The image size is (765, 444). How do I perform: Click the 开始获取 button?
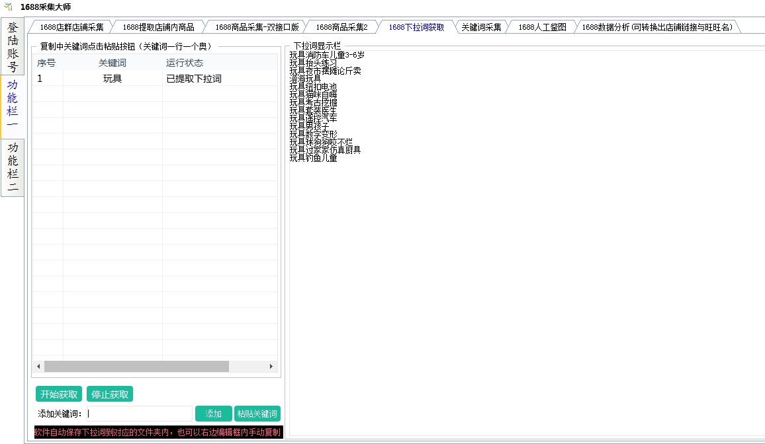pos(58,394)
